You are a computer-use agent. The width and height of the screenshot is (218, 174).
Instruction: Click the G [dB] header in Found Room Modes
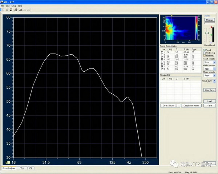187,50
